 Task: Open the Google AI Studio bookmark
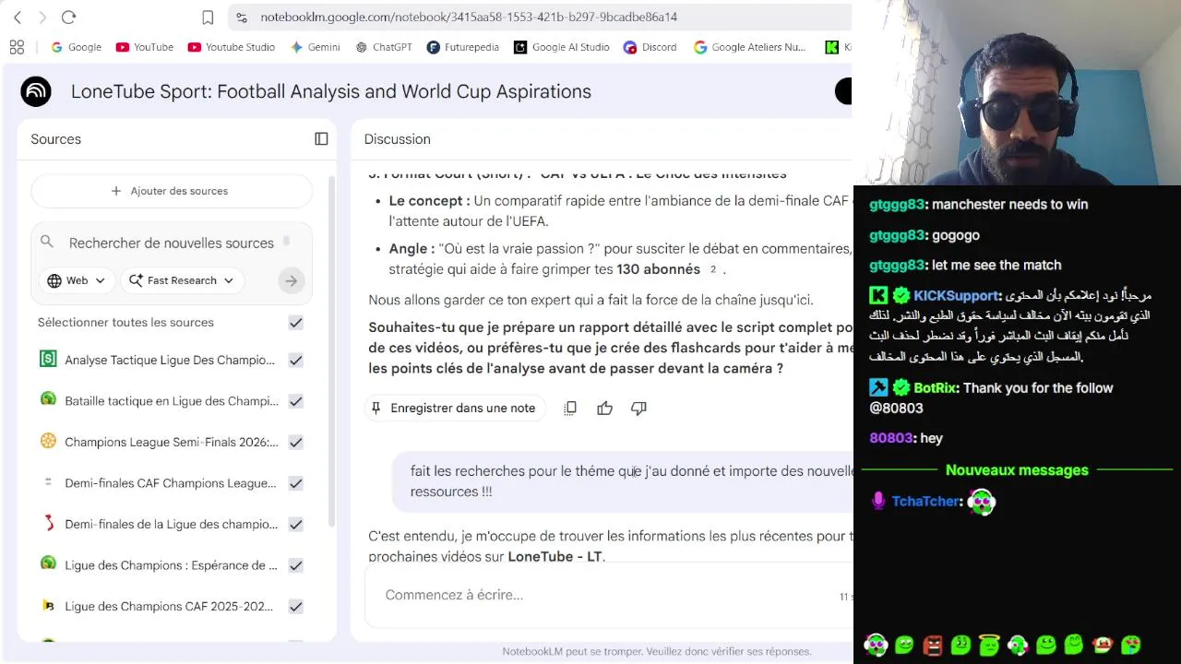pos(561,47)
